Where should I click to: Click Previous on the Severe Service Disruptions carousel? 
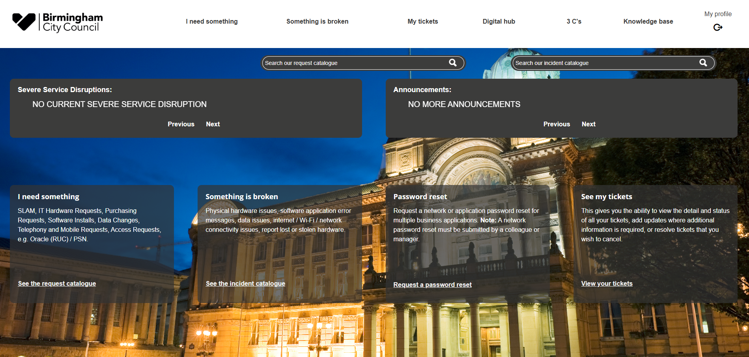tap(181, 124)
